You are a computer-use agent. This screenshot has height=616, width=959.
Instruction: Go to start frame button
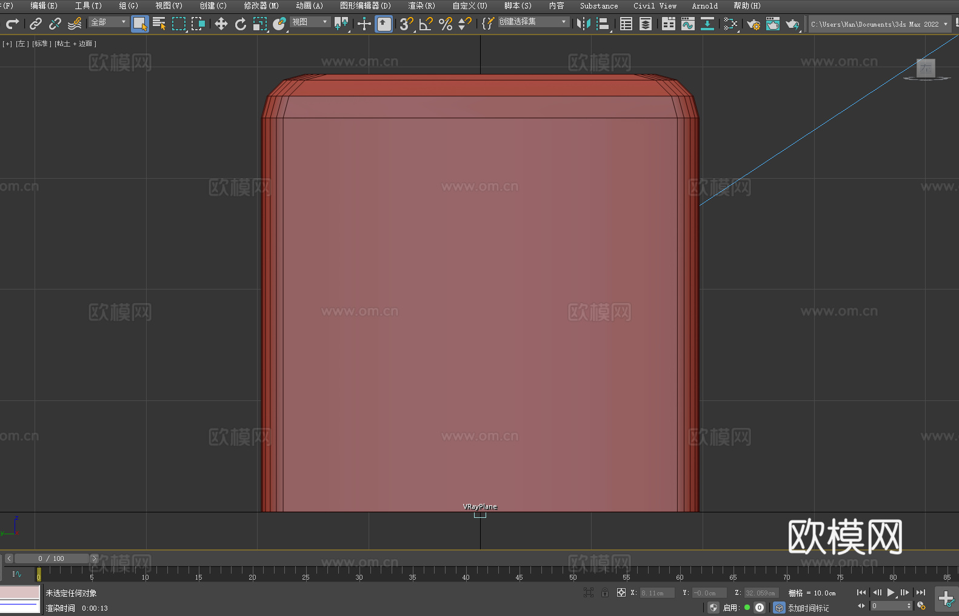click(x=861, y=592)
